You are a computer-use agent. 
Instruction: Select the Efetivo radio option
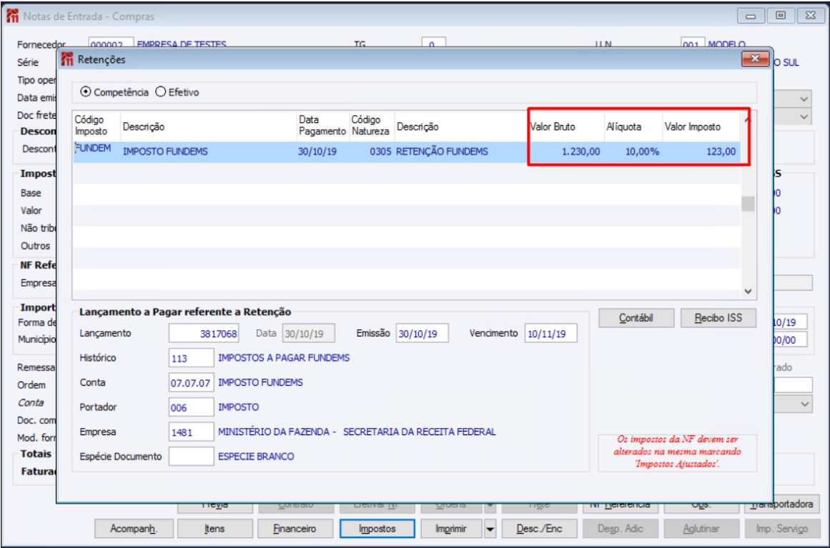click(x=160, y=92)
